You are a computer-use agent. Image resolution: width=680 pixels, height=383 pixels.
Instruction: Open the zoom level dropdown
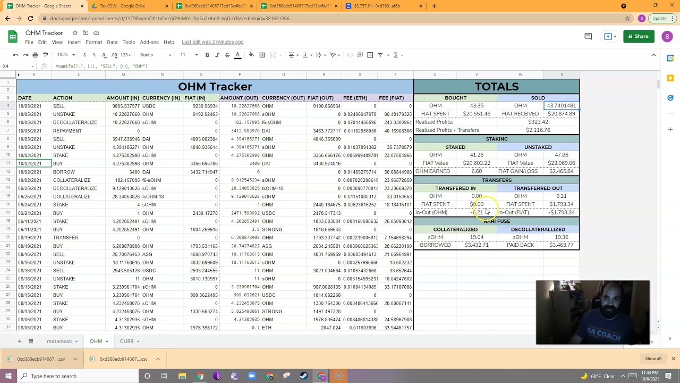coord(65,55)
